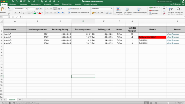Center text horizontally

coord(51,13)
